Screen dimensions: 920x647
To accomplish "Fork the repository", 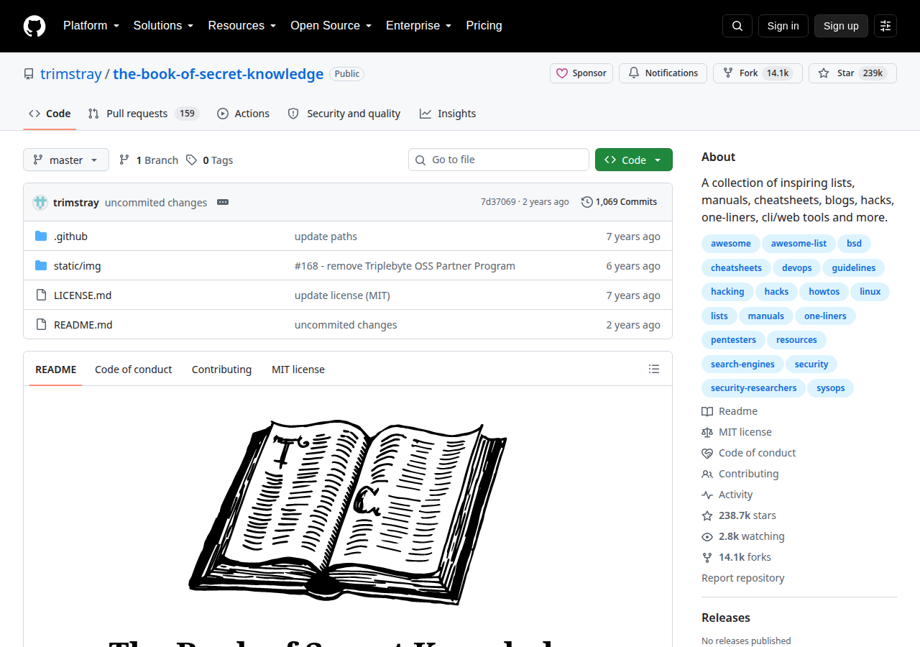I will (758, 73).
